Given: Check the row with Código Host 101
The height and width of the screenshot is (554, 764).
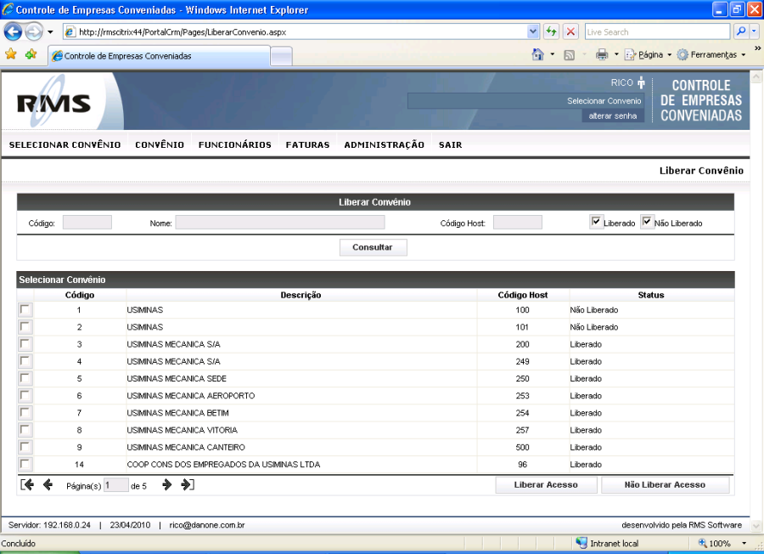Looking at the screenshot, I should point(25,327).
